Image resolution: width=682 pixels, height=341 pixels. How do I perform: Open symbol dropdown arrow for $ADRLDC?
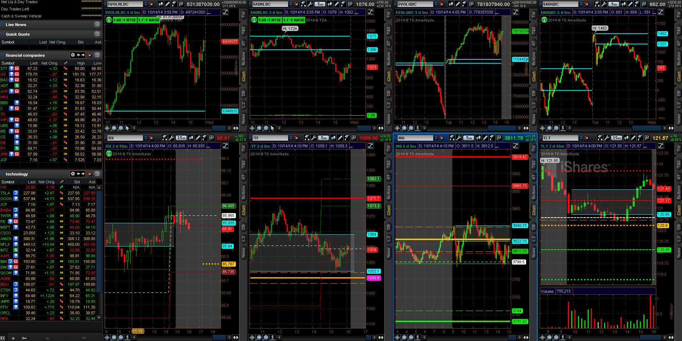coord(291,4)
